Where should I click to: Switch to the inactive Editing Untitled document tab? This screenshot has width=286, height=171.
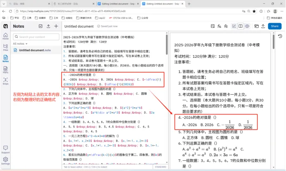118,4
